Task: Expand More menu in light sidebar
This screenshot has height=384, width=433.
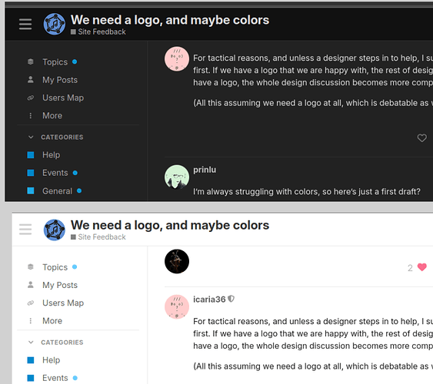Action: 52,320
